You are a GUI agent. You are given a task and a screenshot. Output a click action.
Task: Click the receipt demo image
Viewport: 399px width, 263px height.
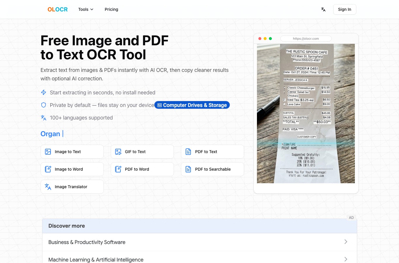[306, 113]
